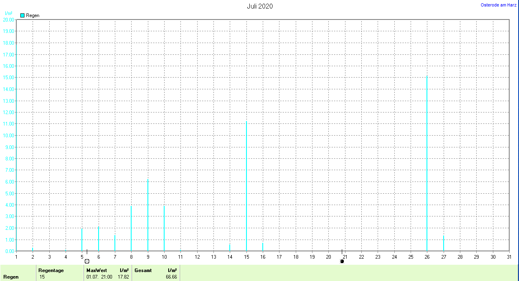519x281 pixels.
Task: Click the MaxWert column header
Action: point(96,270)
